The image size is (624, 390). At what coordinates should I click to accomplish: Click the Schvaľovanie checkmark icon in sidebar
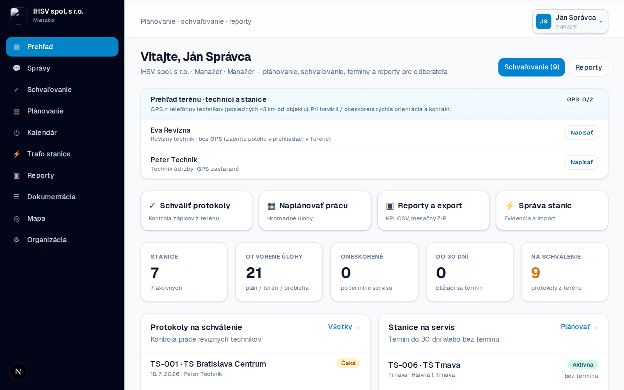coord(16,90)
